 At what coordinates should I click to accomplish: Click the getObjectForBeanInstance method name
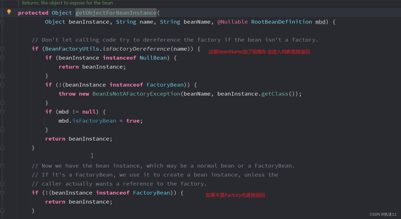pyautogui.click(x=116, y=13)
